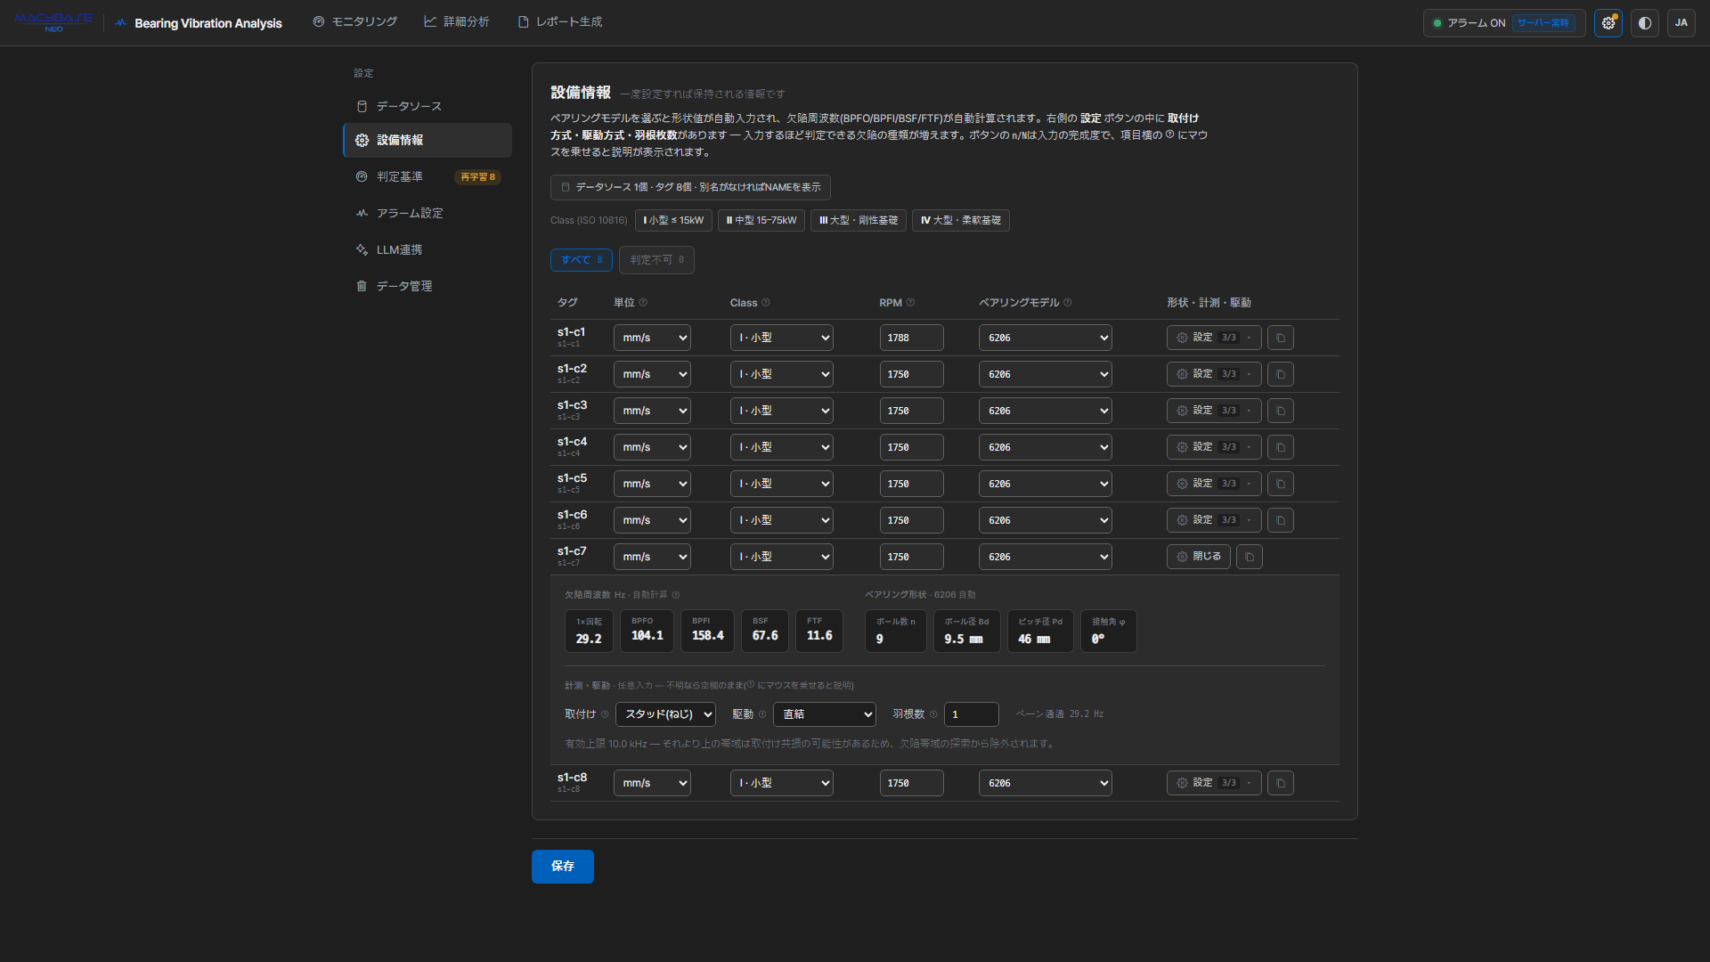Go to the モニタリング tab
Image resolution: width=1710 pixels, height=962 pixels.
(x=354, y=22)
